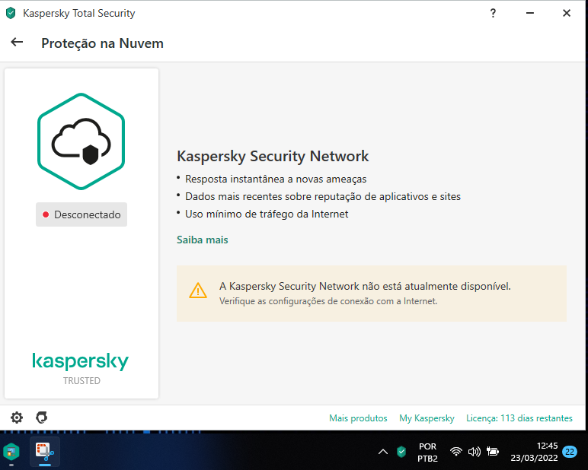Click the Kaspersky shield title bar icon

pyautogui.click(x=11, y=13)
